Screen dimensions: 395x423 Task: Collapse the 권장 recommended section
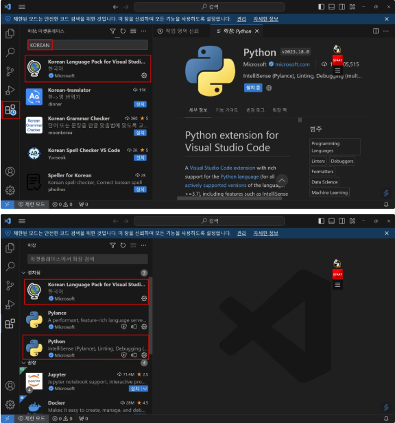click(x=24, y=363)
